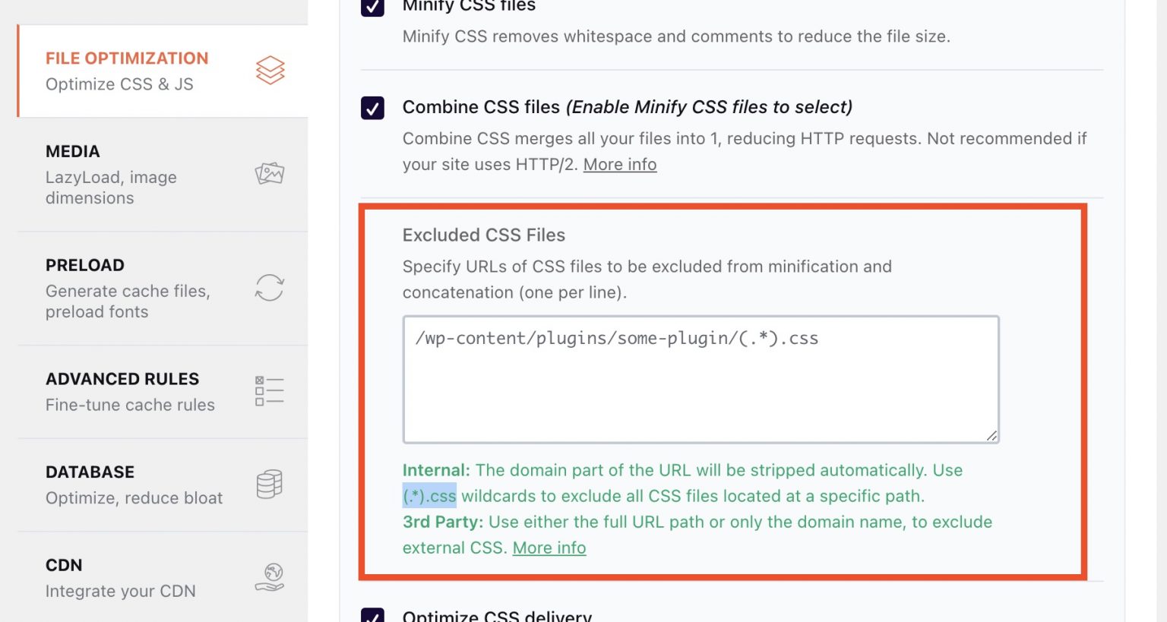
Task: Click the File Optimization layers icon
Action: click(x=270, y=71)
